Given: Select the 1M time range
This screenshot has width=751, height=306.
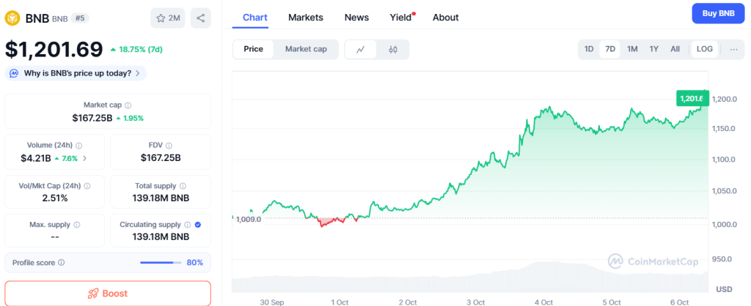Looking at the screenshot, I should coord(632,49).
